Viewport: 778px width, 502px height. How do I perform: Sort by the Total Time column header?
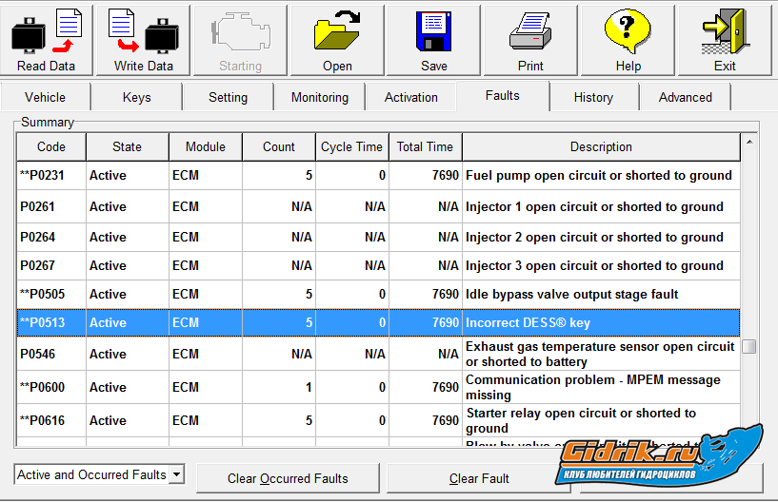(425, 147)
